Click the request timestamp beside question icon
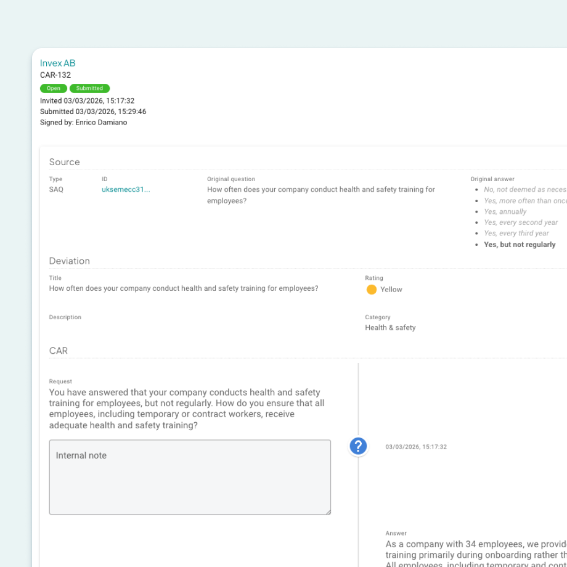The width and height of the screenshot is (567, 567). 416,447
